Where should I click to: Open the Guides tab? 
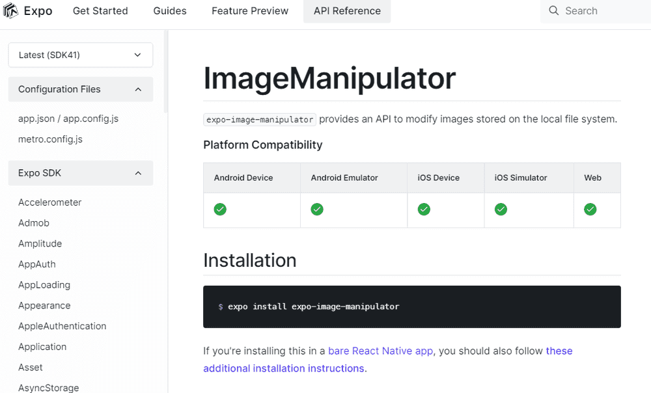[x=170, y=11]
